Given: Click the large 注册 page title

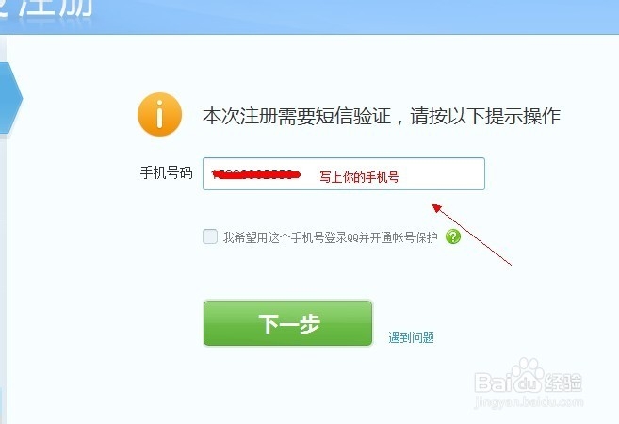Looking at the screenshot, I should 56,8.
